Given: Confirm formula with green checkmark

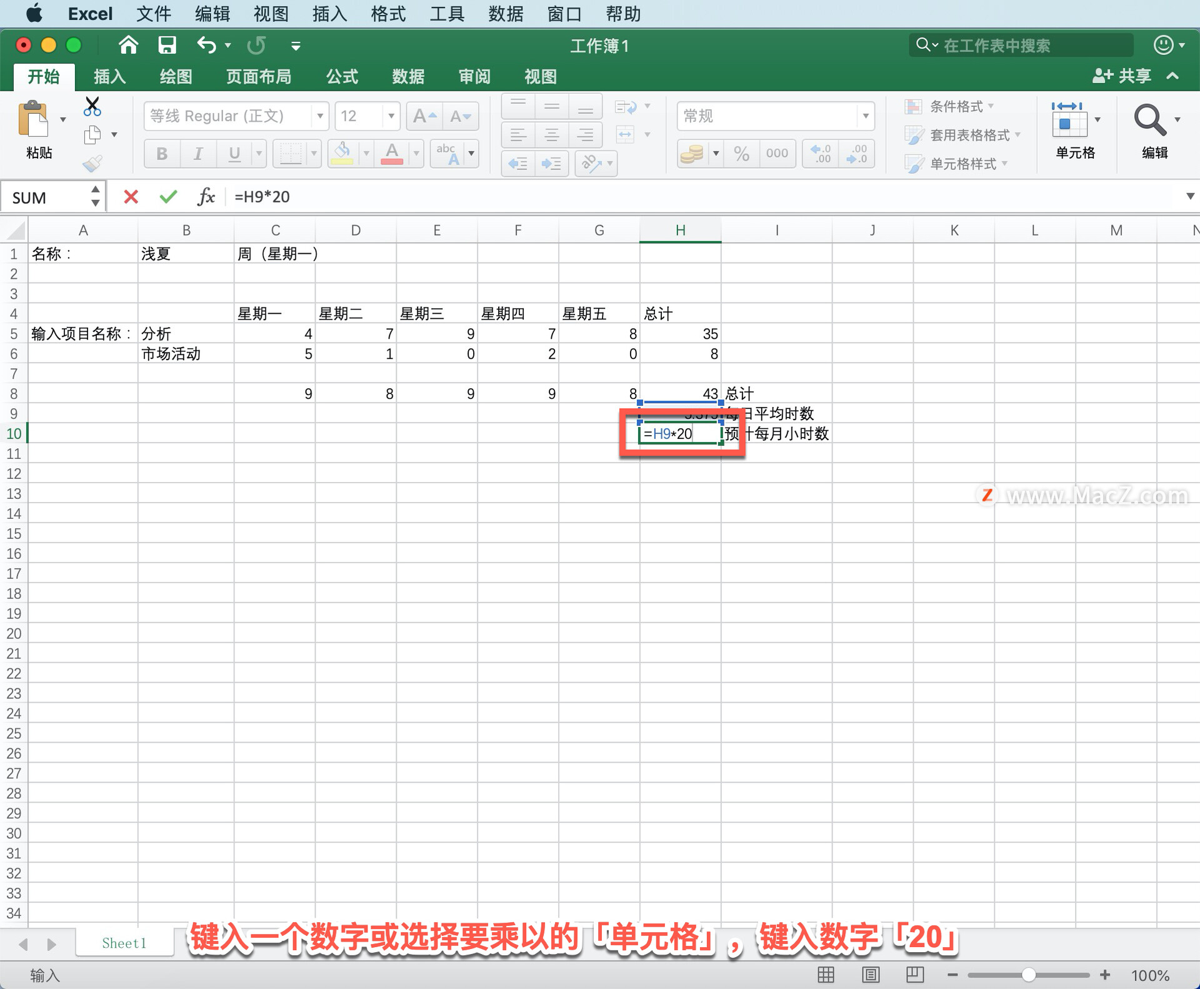Looking at the screenshot, I should (168, 197).
